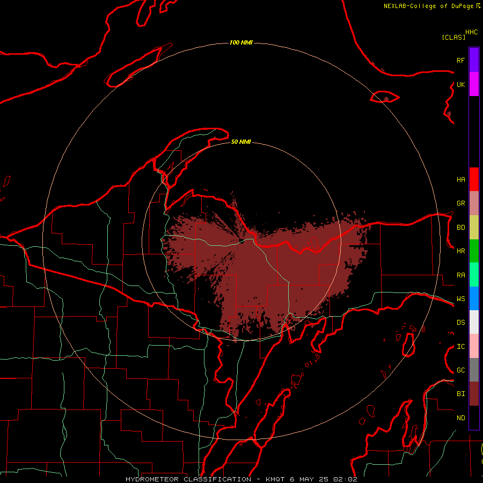Click the KMQT radar site center
The width and height of the screenshot is (483, 483).
click(241, 241)
